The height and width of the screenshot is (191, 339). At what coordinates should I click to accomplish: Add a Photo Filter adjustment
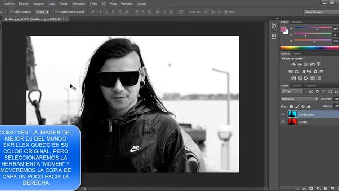[x=309, y=71]
